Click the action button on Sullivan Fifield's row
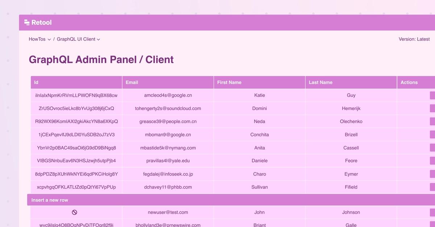This screenshot has height=227, width=435. click(433, 187)
